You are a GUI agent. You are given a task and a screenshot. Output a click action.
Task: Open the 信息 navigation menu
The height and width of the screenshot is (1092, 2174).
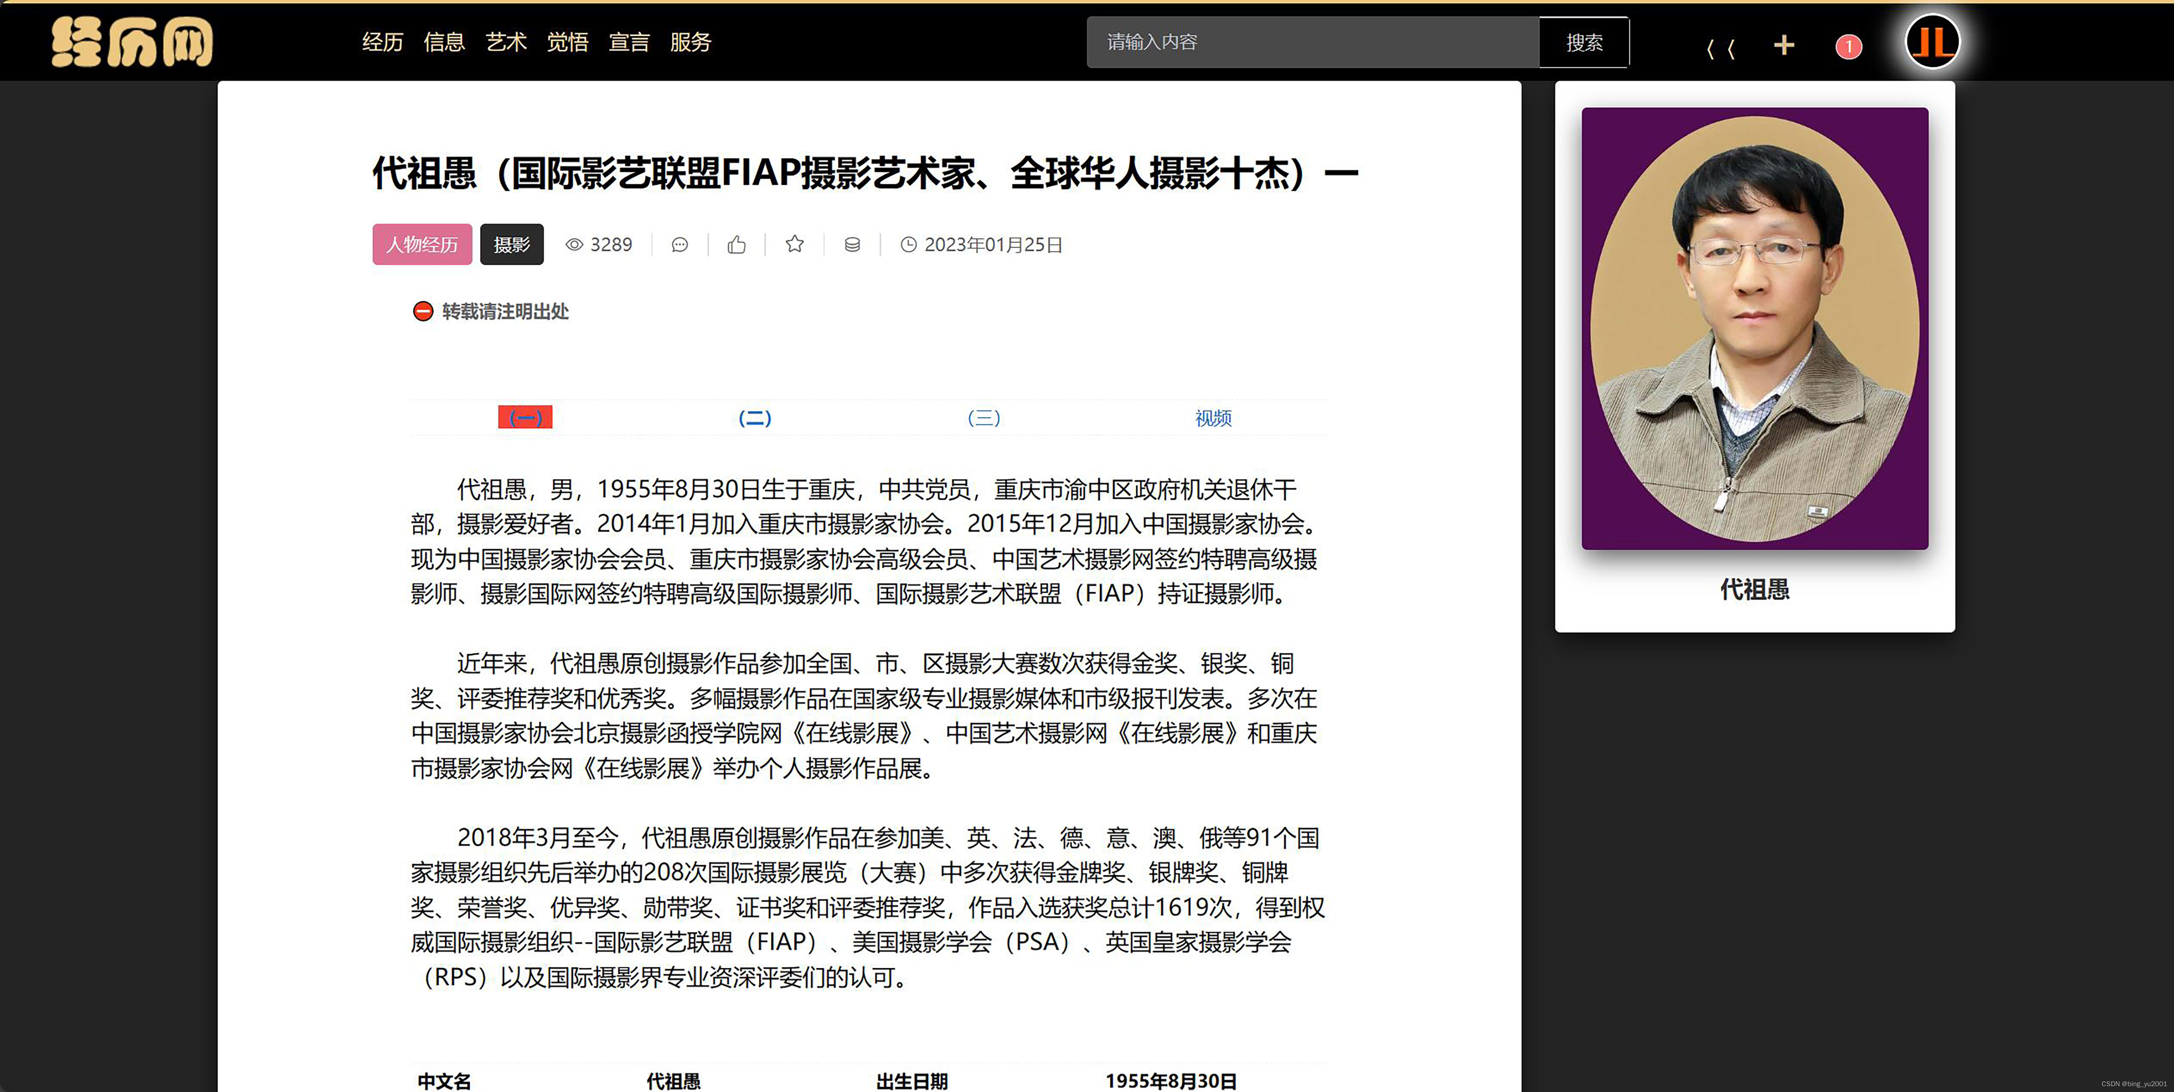click(x=444, y=42)
